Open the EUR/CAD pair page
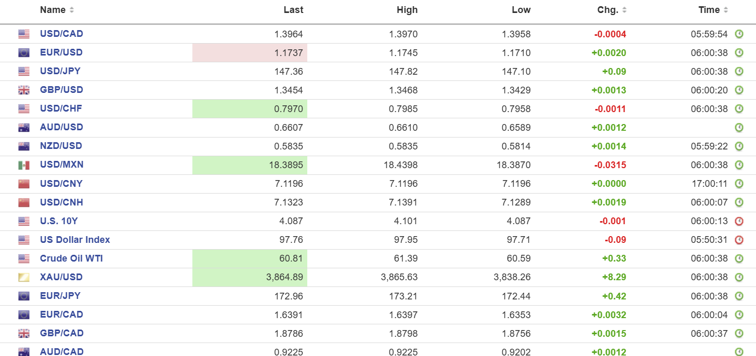Screen dimensions: 756x356 61,314
